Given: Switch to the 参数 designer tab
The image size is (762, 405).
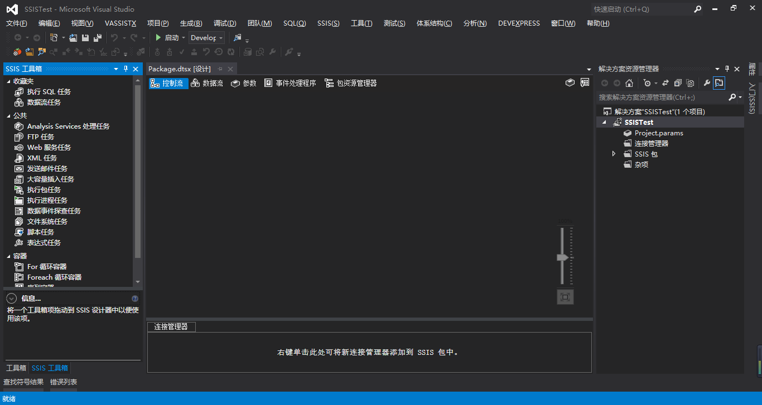Looking at the screenshot, I should click(244, 83).
